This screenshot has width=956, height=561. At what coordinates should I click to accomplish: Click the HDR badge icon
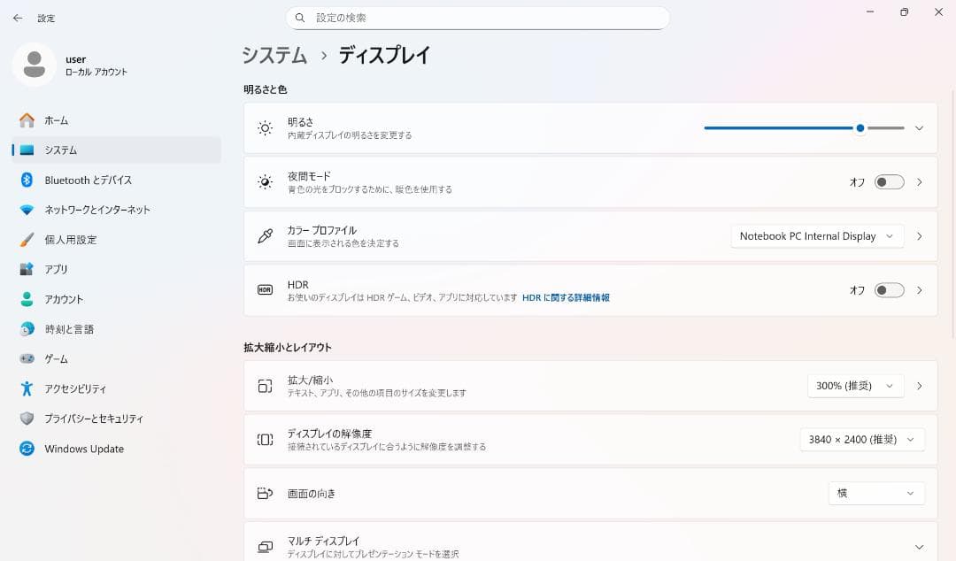(x=264, y=289)
